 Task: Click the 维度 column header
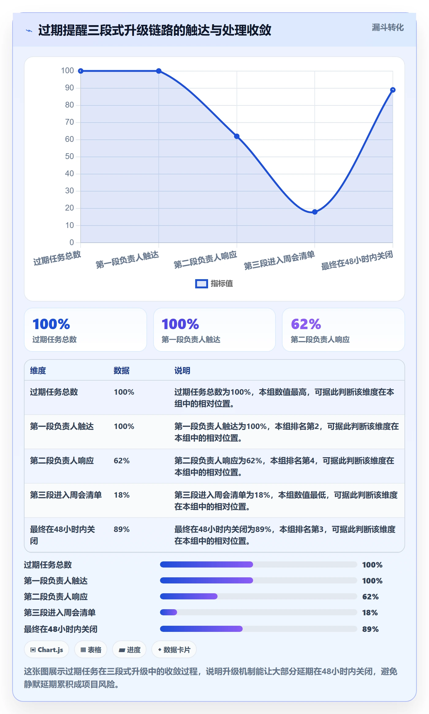38,370
